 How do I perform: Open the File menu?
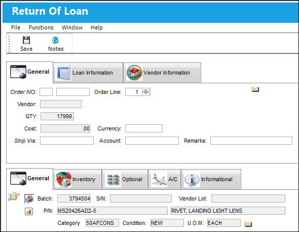16,27
